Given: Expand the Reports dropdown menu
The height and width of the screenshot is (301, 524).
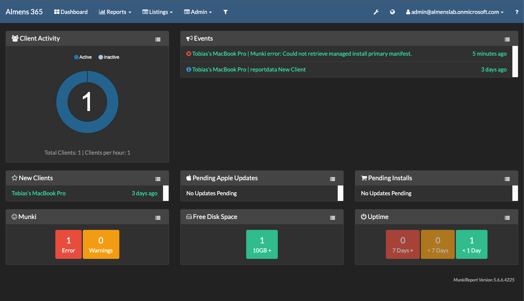Looking at the screenshot, I should [x=115, y=12].
